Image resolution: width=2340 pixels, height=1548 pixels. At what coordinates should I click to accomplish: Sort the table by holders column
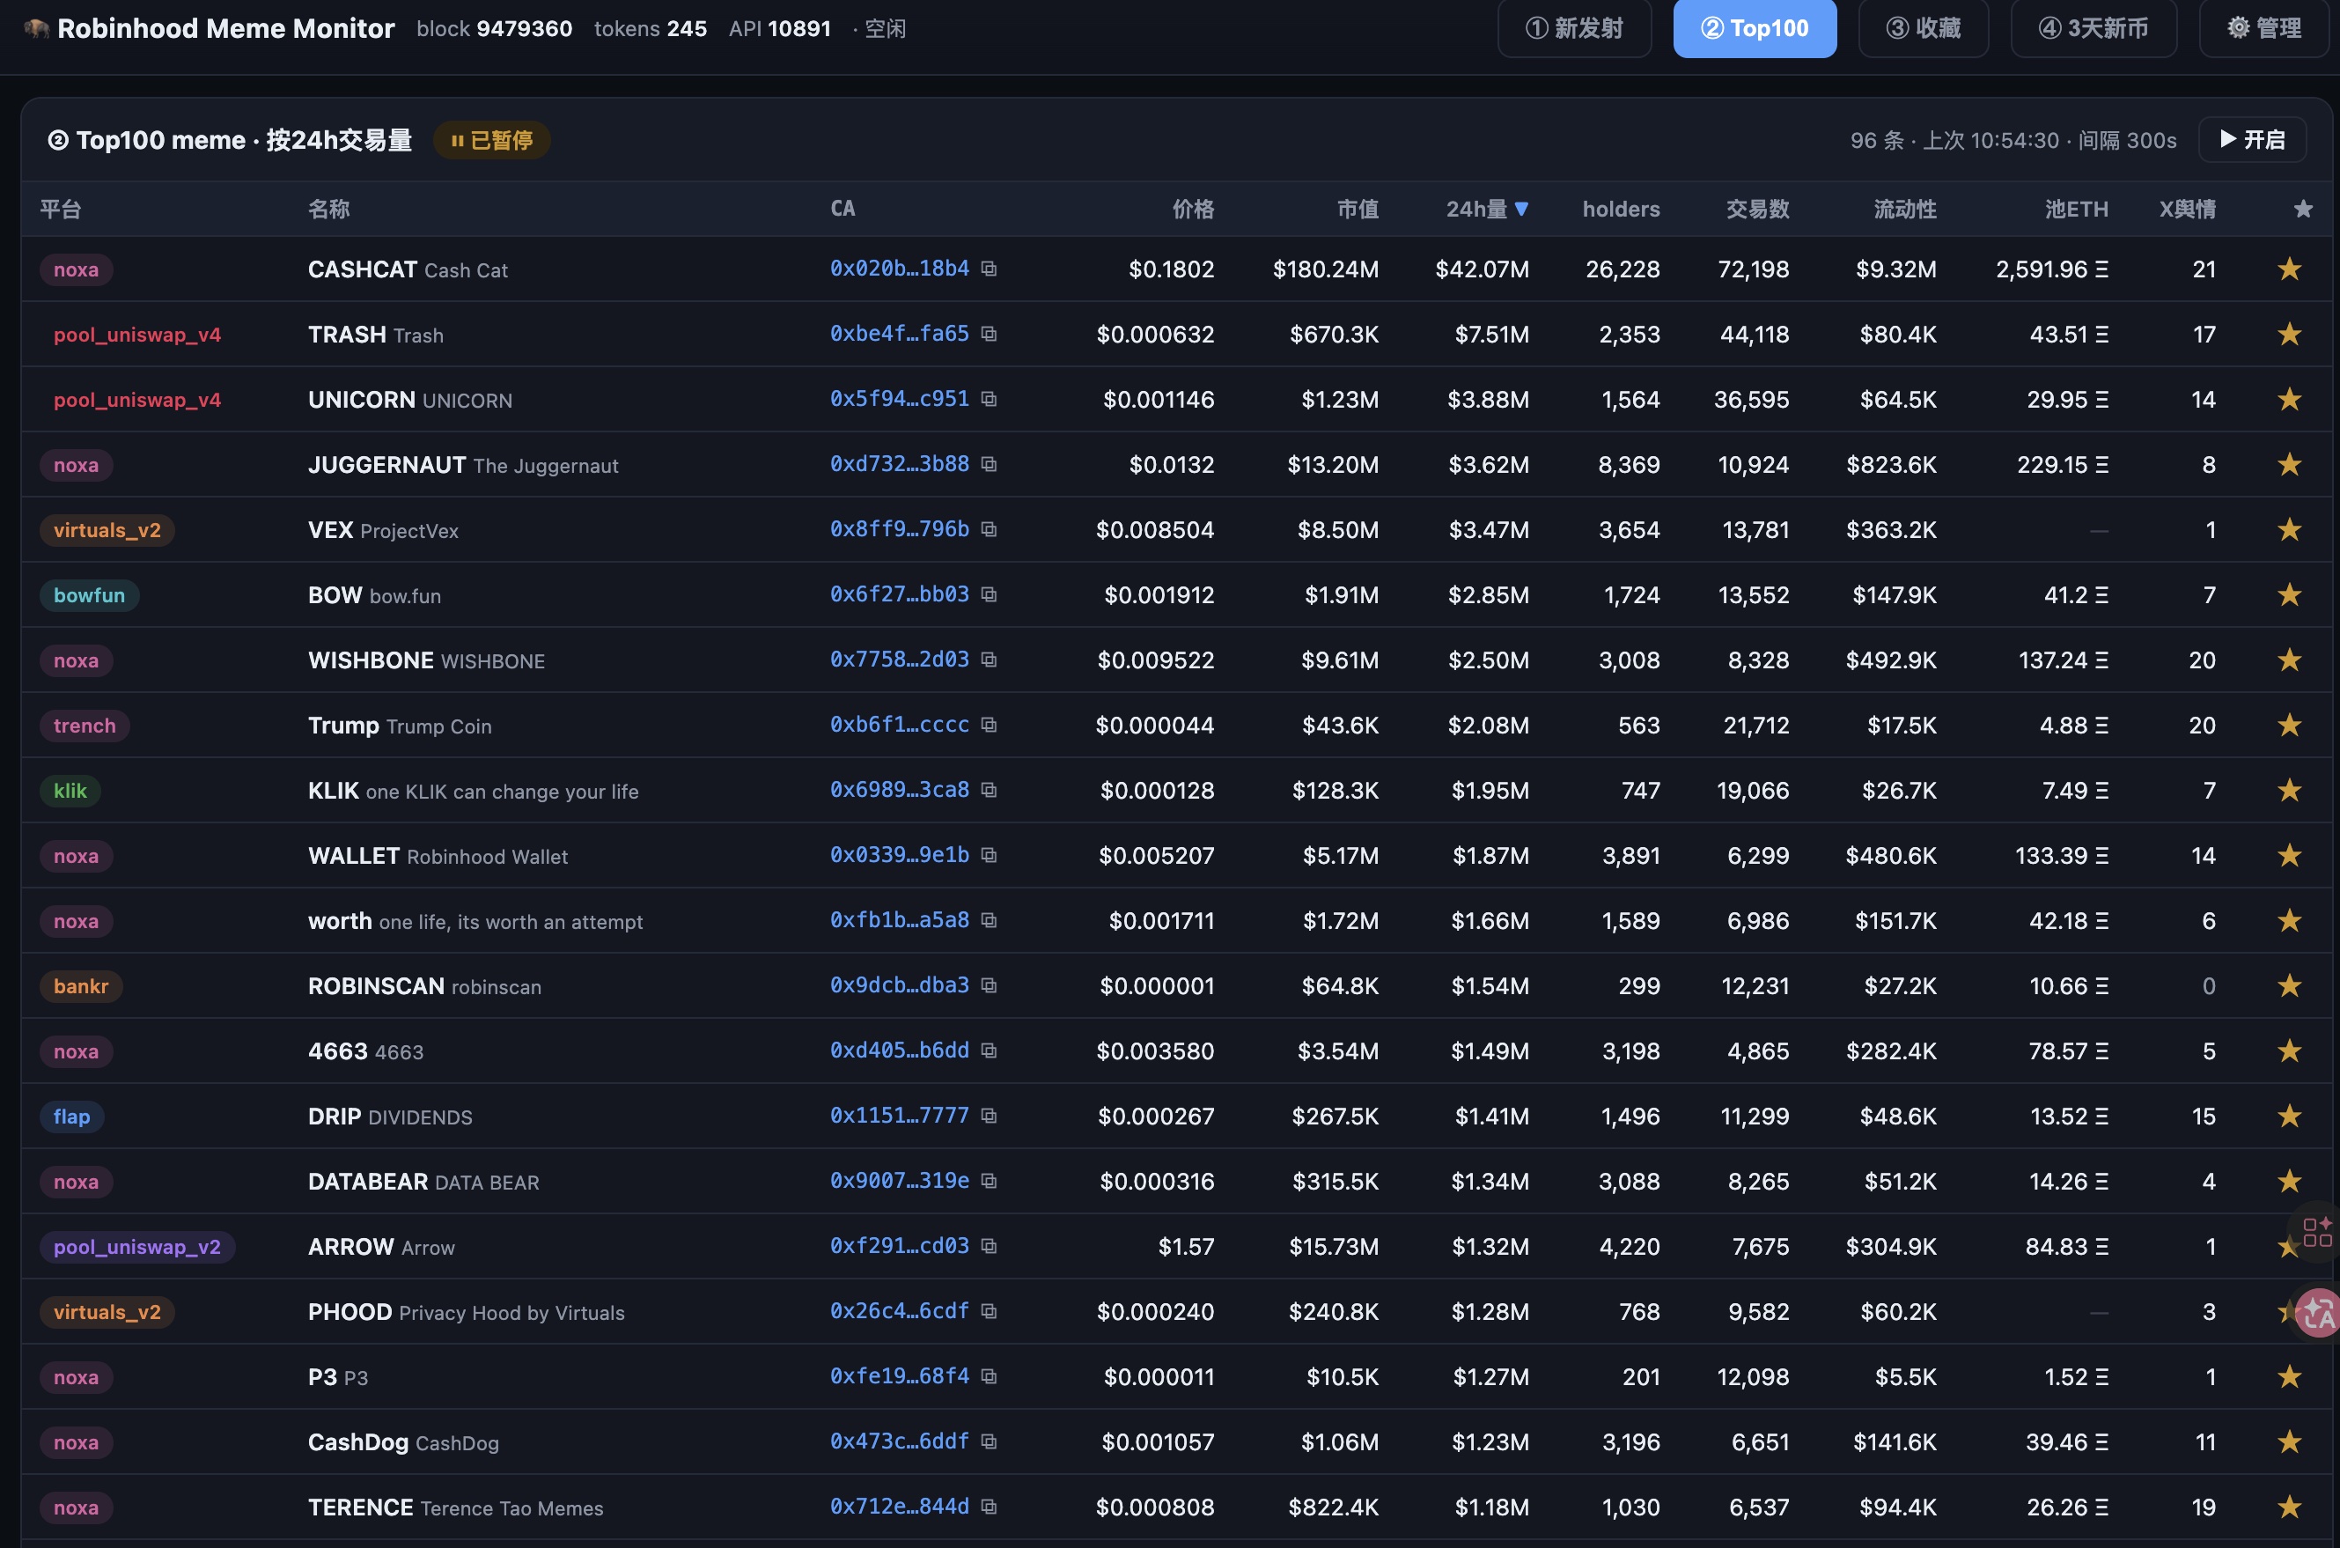[1621, 210]
